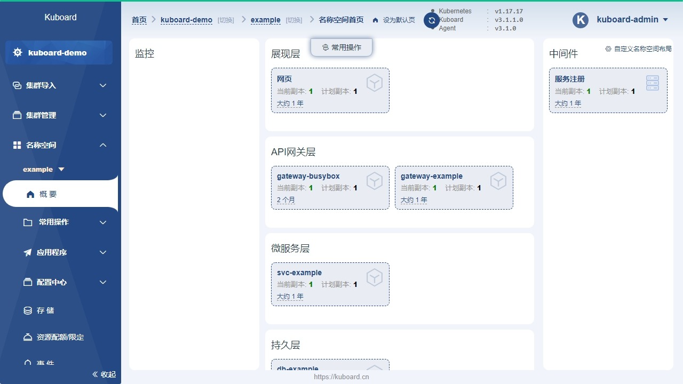Click the 常用操作 folder icon in sidebar

click(x=28, y=222)
